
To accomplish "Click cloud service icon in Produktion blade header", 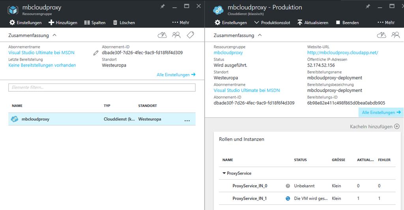I will [x=218, y=10].
